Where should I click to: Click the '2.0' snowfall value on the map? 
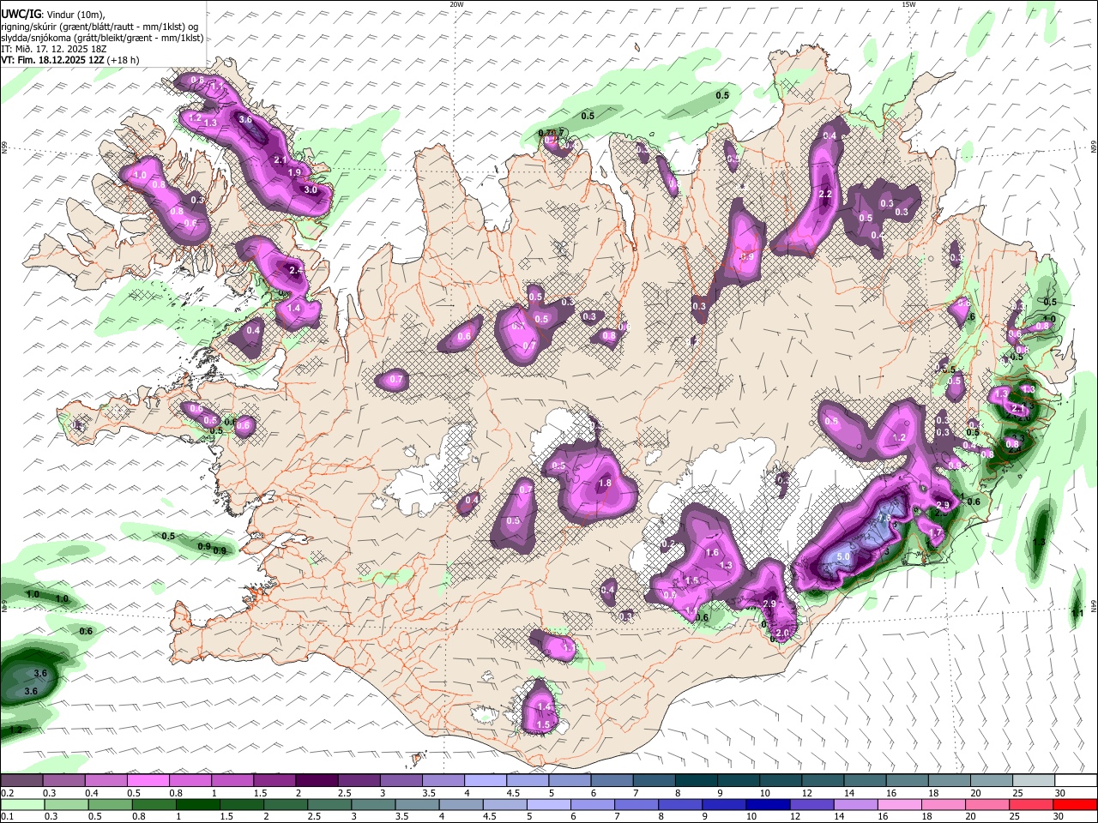tap(782, 634)
